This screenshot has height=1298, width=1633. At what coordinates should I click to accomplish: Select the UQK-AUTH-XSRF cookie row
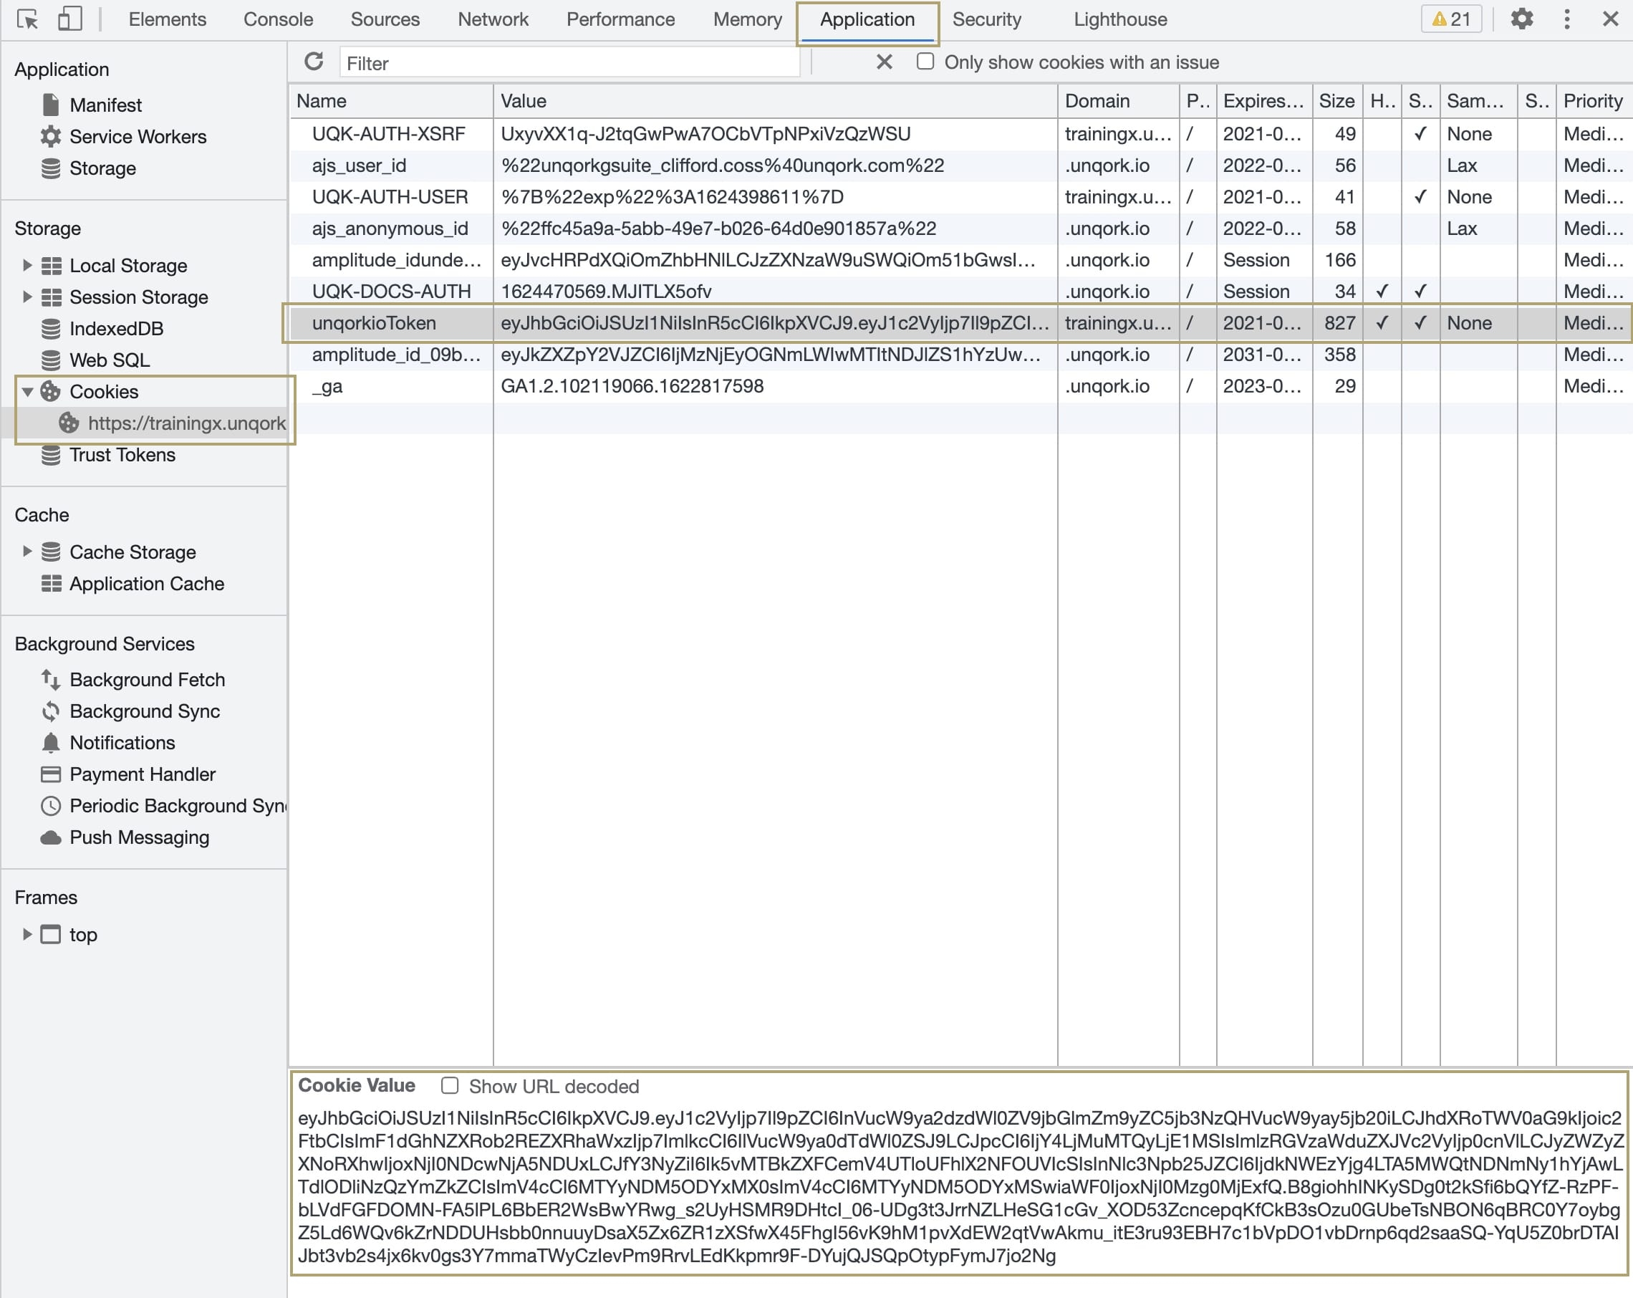(960, 134)
